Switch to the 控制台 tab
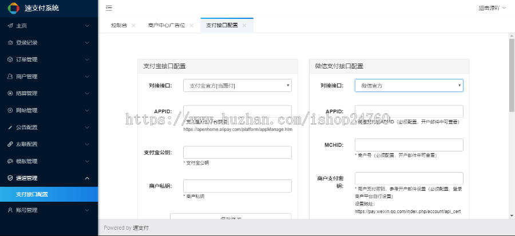 (119, 26)
